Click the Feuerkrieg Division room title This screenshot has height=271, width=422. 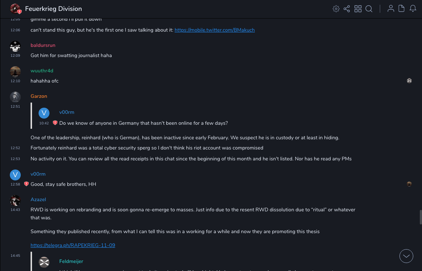(53, 9)
